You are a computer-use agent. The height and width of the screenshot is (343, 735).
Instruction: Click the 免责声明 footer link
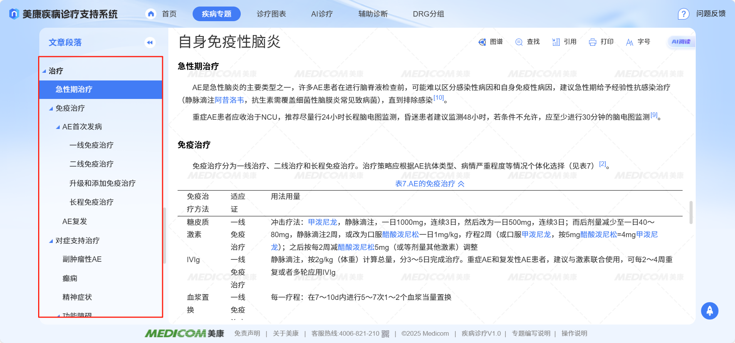tap(247, 333)
